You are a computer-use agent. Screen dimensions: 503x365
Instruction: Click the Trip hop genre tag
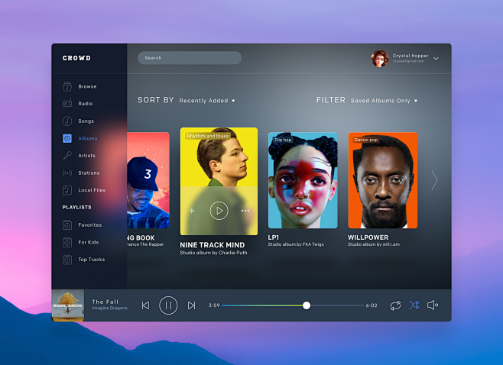click(x=283, y=140)
